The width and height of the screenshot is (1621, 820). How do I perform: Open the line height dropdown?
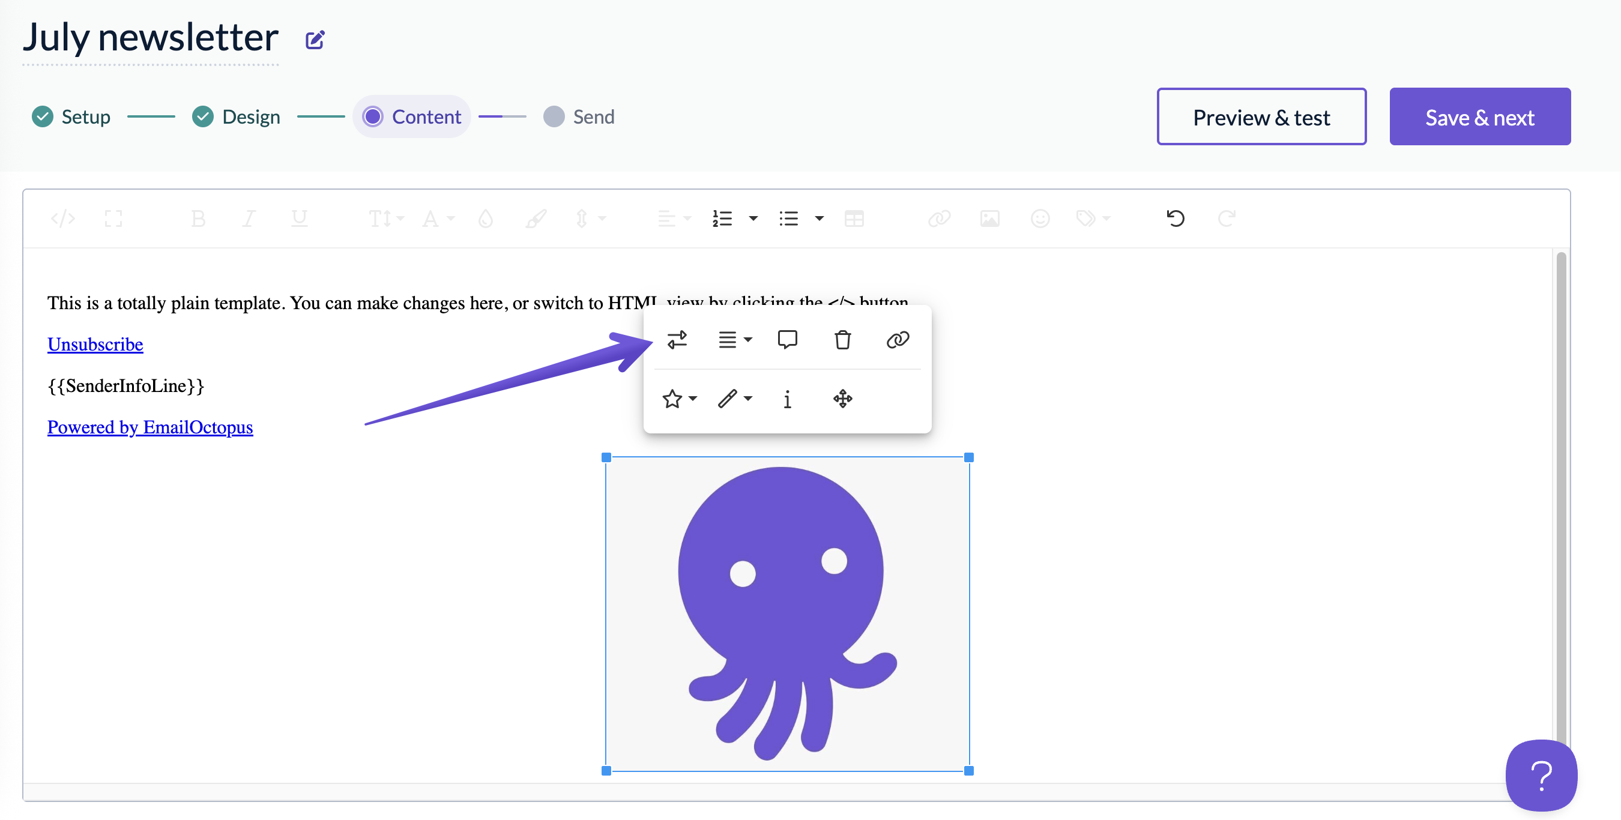[x=590, y=219]
